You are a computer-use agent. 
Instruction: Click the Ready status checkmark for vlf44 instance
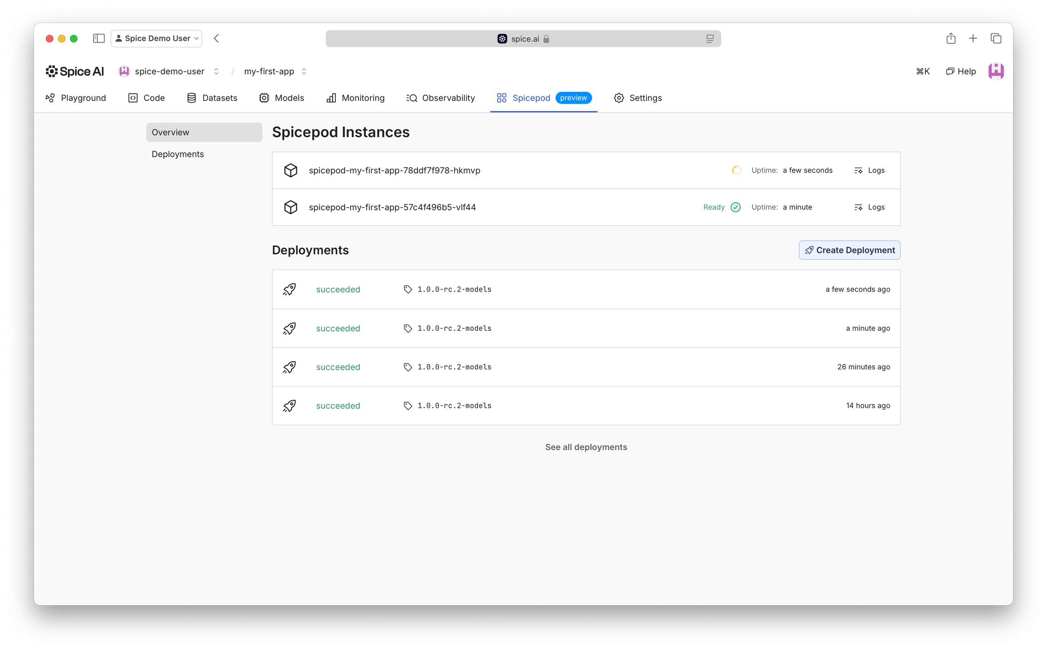pyautogui.click(x=735, y=207)
